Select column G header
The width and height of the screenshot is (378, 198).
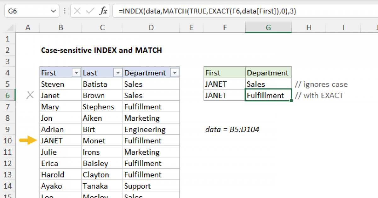268,28
